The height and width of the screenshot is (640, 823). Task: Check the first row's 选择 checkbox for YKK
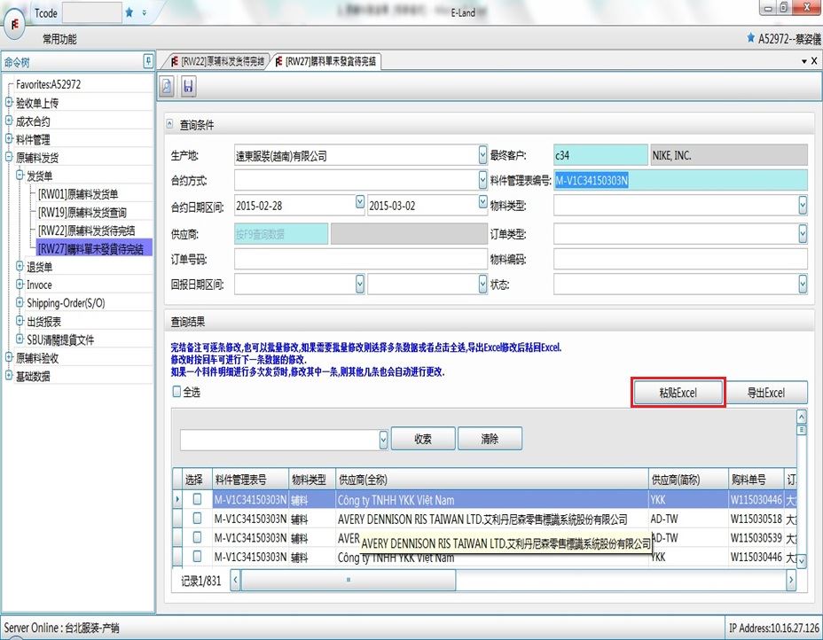(198, 500)
